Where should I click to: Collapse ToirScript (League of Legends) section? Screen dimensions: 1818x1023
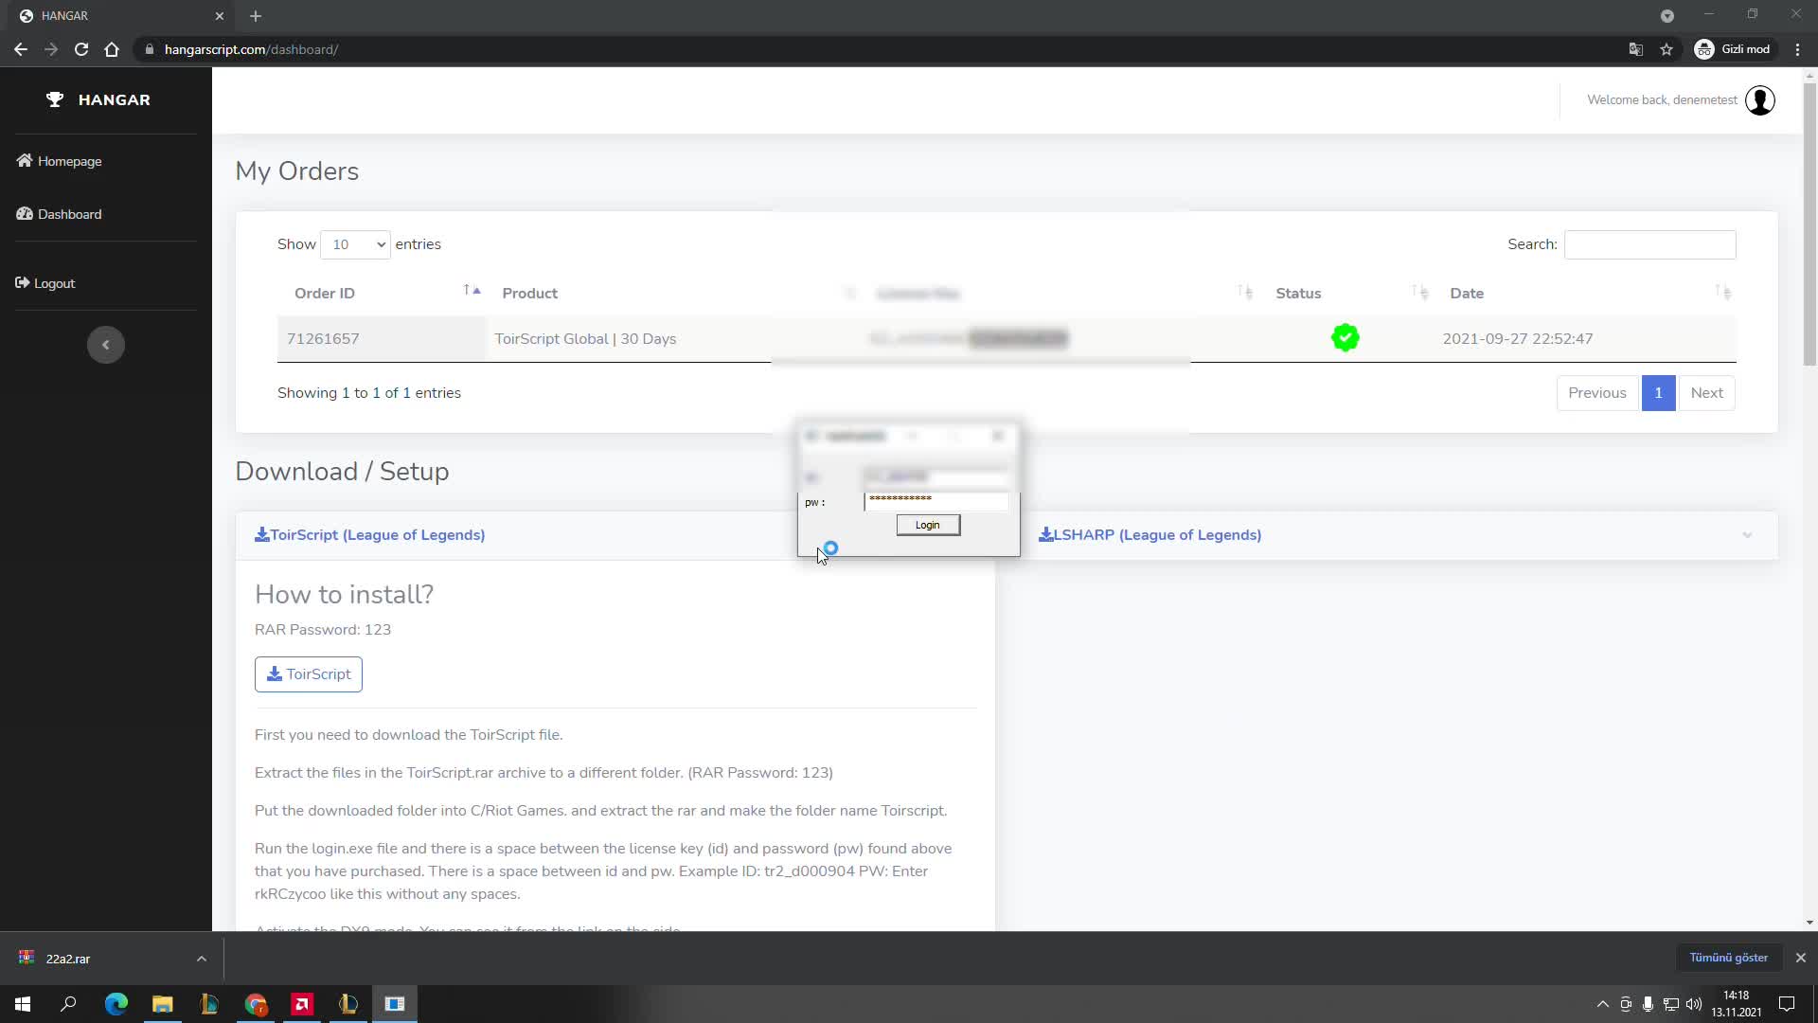point(369,535)
